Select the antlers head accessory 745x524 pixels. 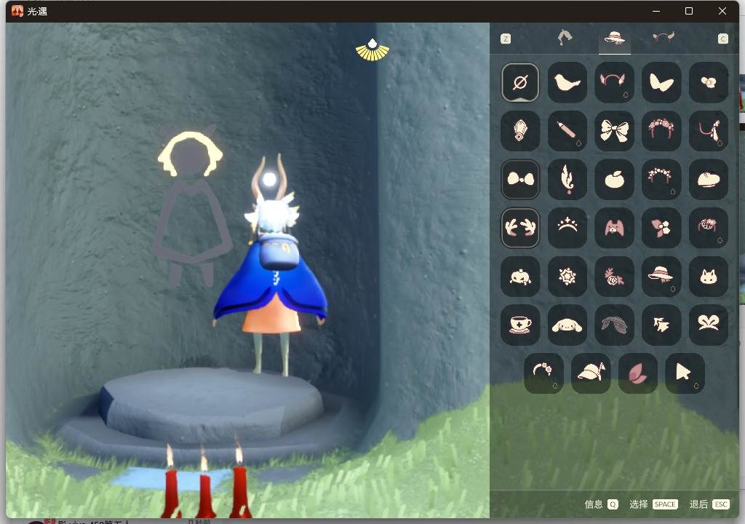click(x=520, y=228)
